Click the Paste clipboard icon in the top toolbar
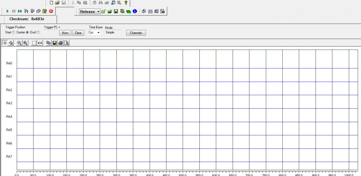 point(85,3)
